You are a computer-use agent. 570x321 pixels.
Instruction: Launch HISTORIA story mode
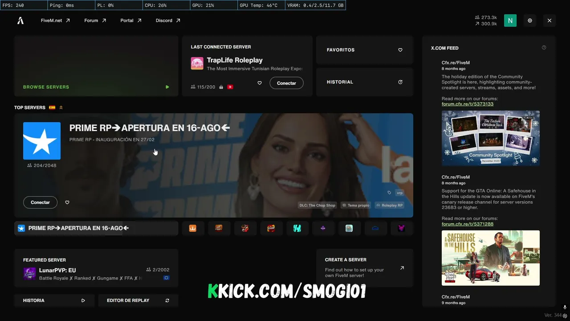coord(54,300)
